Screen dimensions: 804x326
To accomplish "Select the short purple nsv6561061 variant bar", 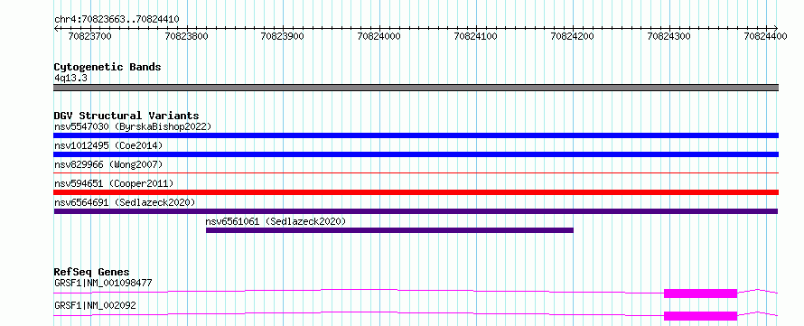I will (389, 230).
